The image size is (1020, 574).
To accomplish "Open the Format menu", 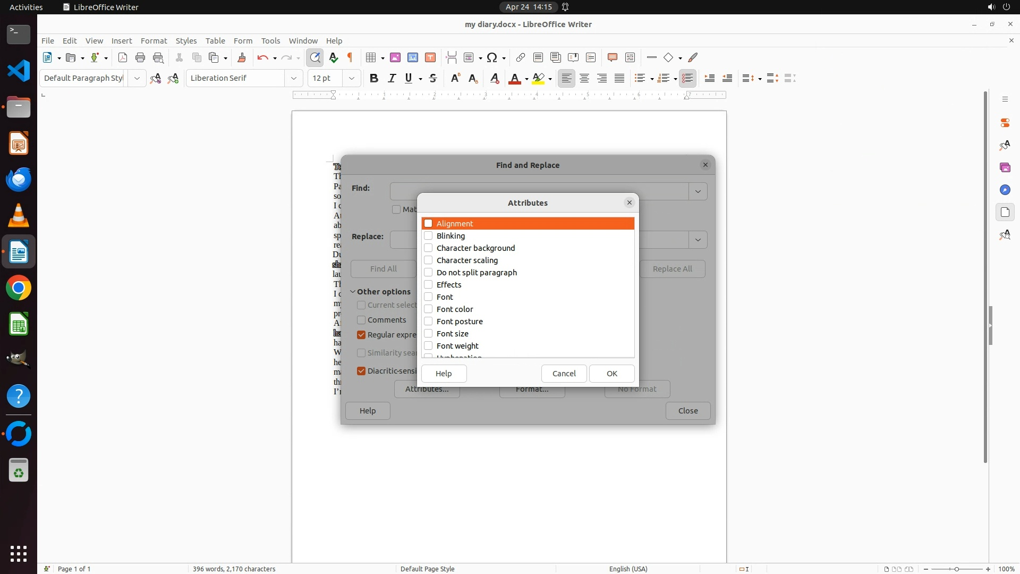I will [x=154, y=40].
